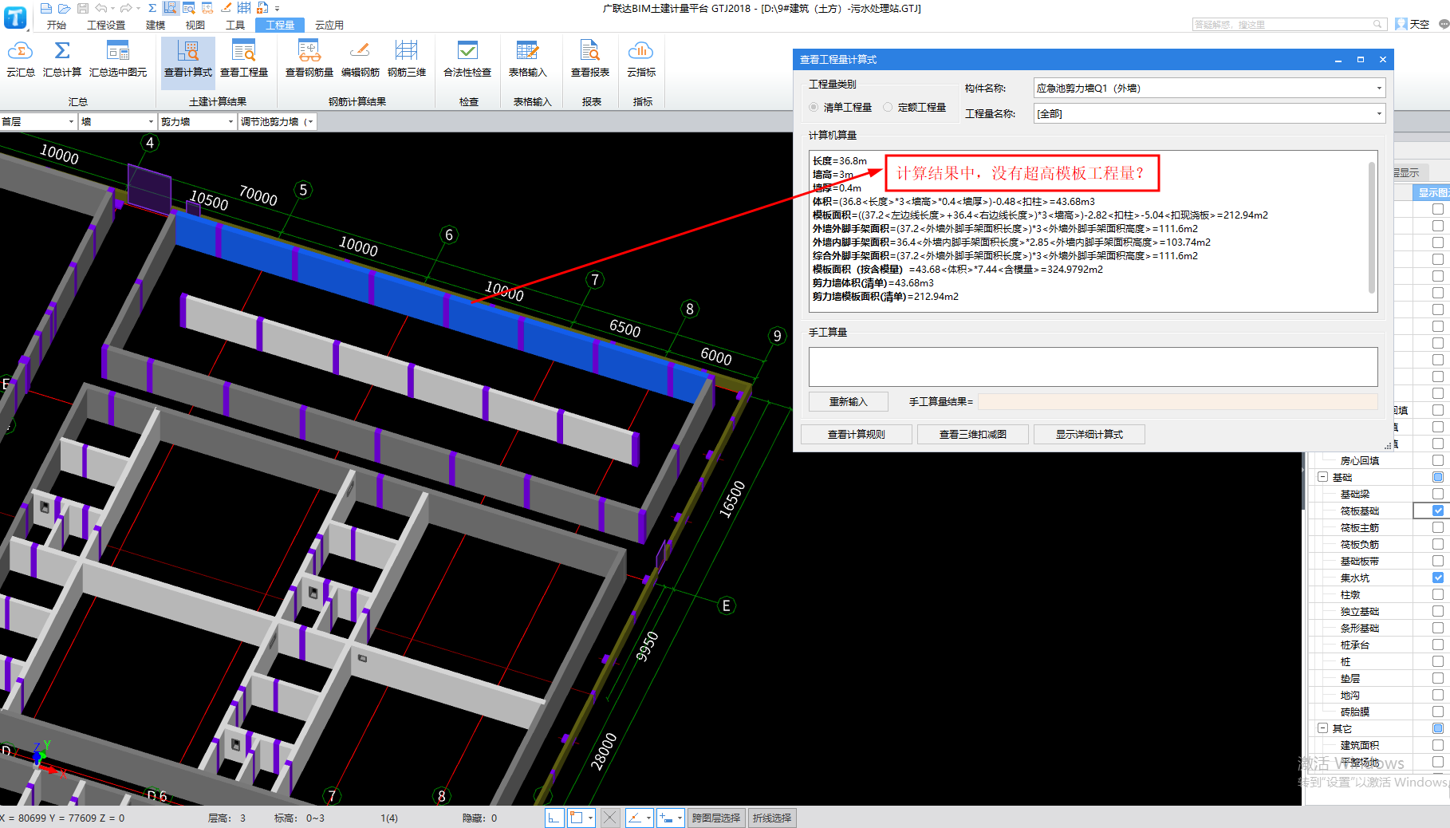Click the 手工算量结果 result field
Image resolution: width=1450 pixels, height=828 pixels.
[1177, 401]
